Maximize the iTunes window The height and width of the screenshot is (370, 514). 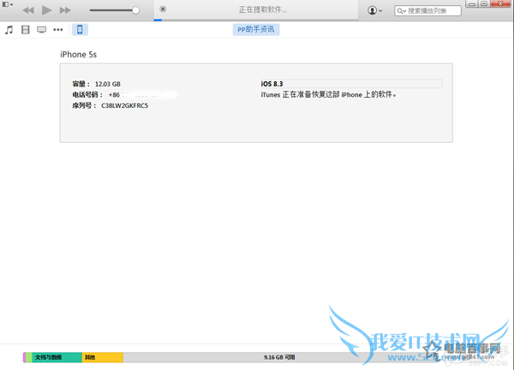(x=484, y=4)
